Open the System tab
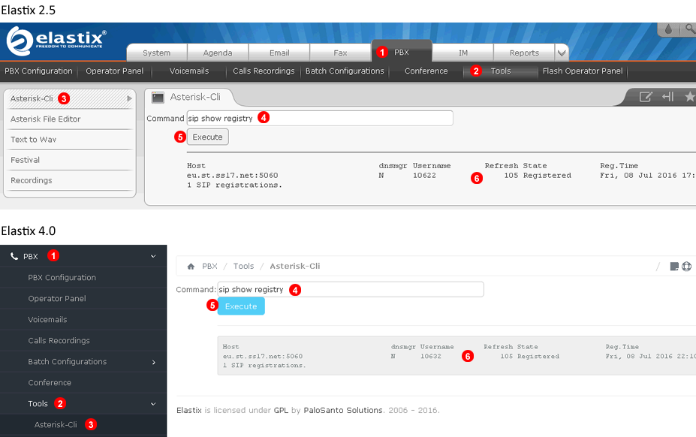 pyautogui.click(x=157, y=53)
